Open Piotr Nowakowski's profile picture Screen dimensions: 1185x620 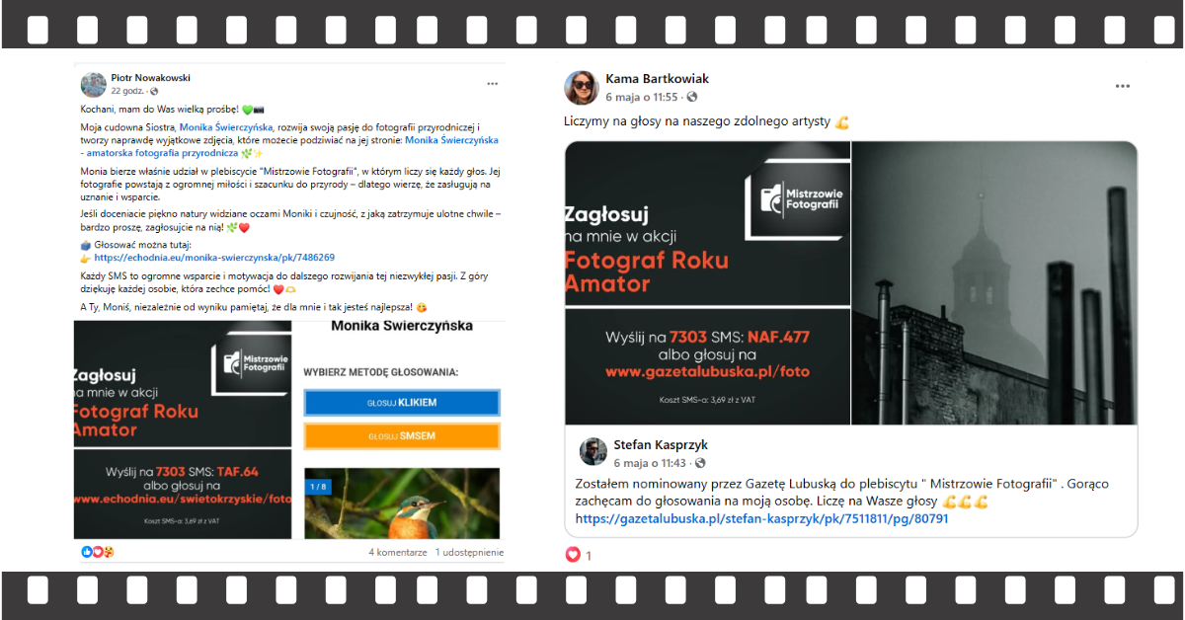[93, 84]
